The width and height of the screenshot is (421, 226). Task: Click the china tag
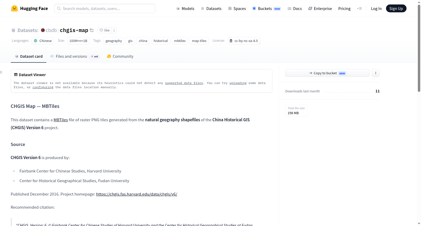[143, 41]
